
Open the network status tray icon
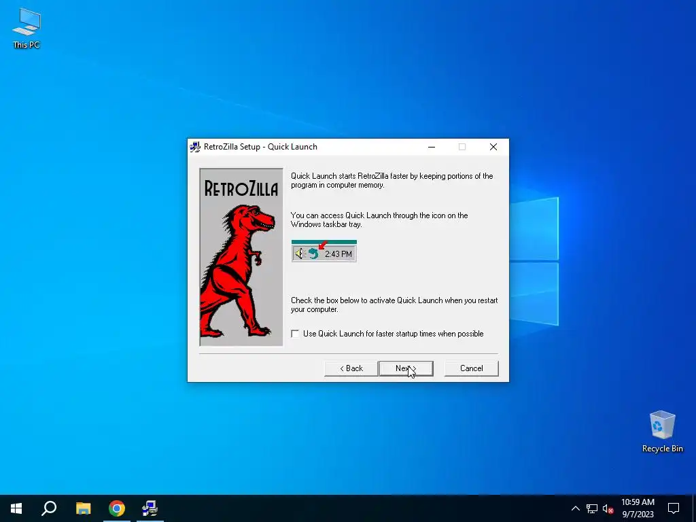pyautogui.click(x=592, y=508)
